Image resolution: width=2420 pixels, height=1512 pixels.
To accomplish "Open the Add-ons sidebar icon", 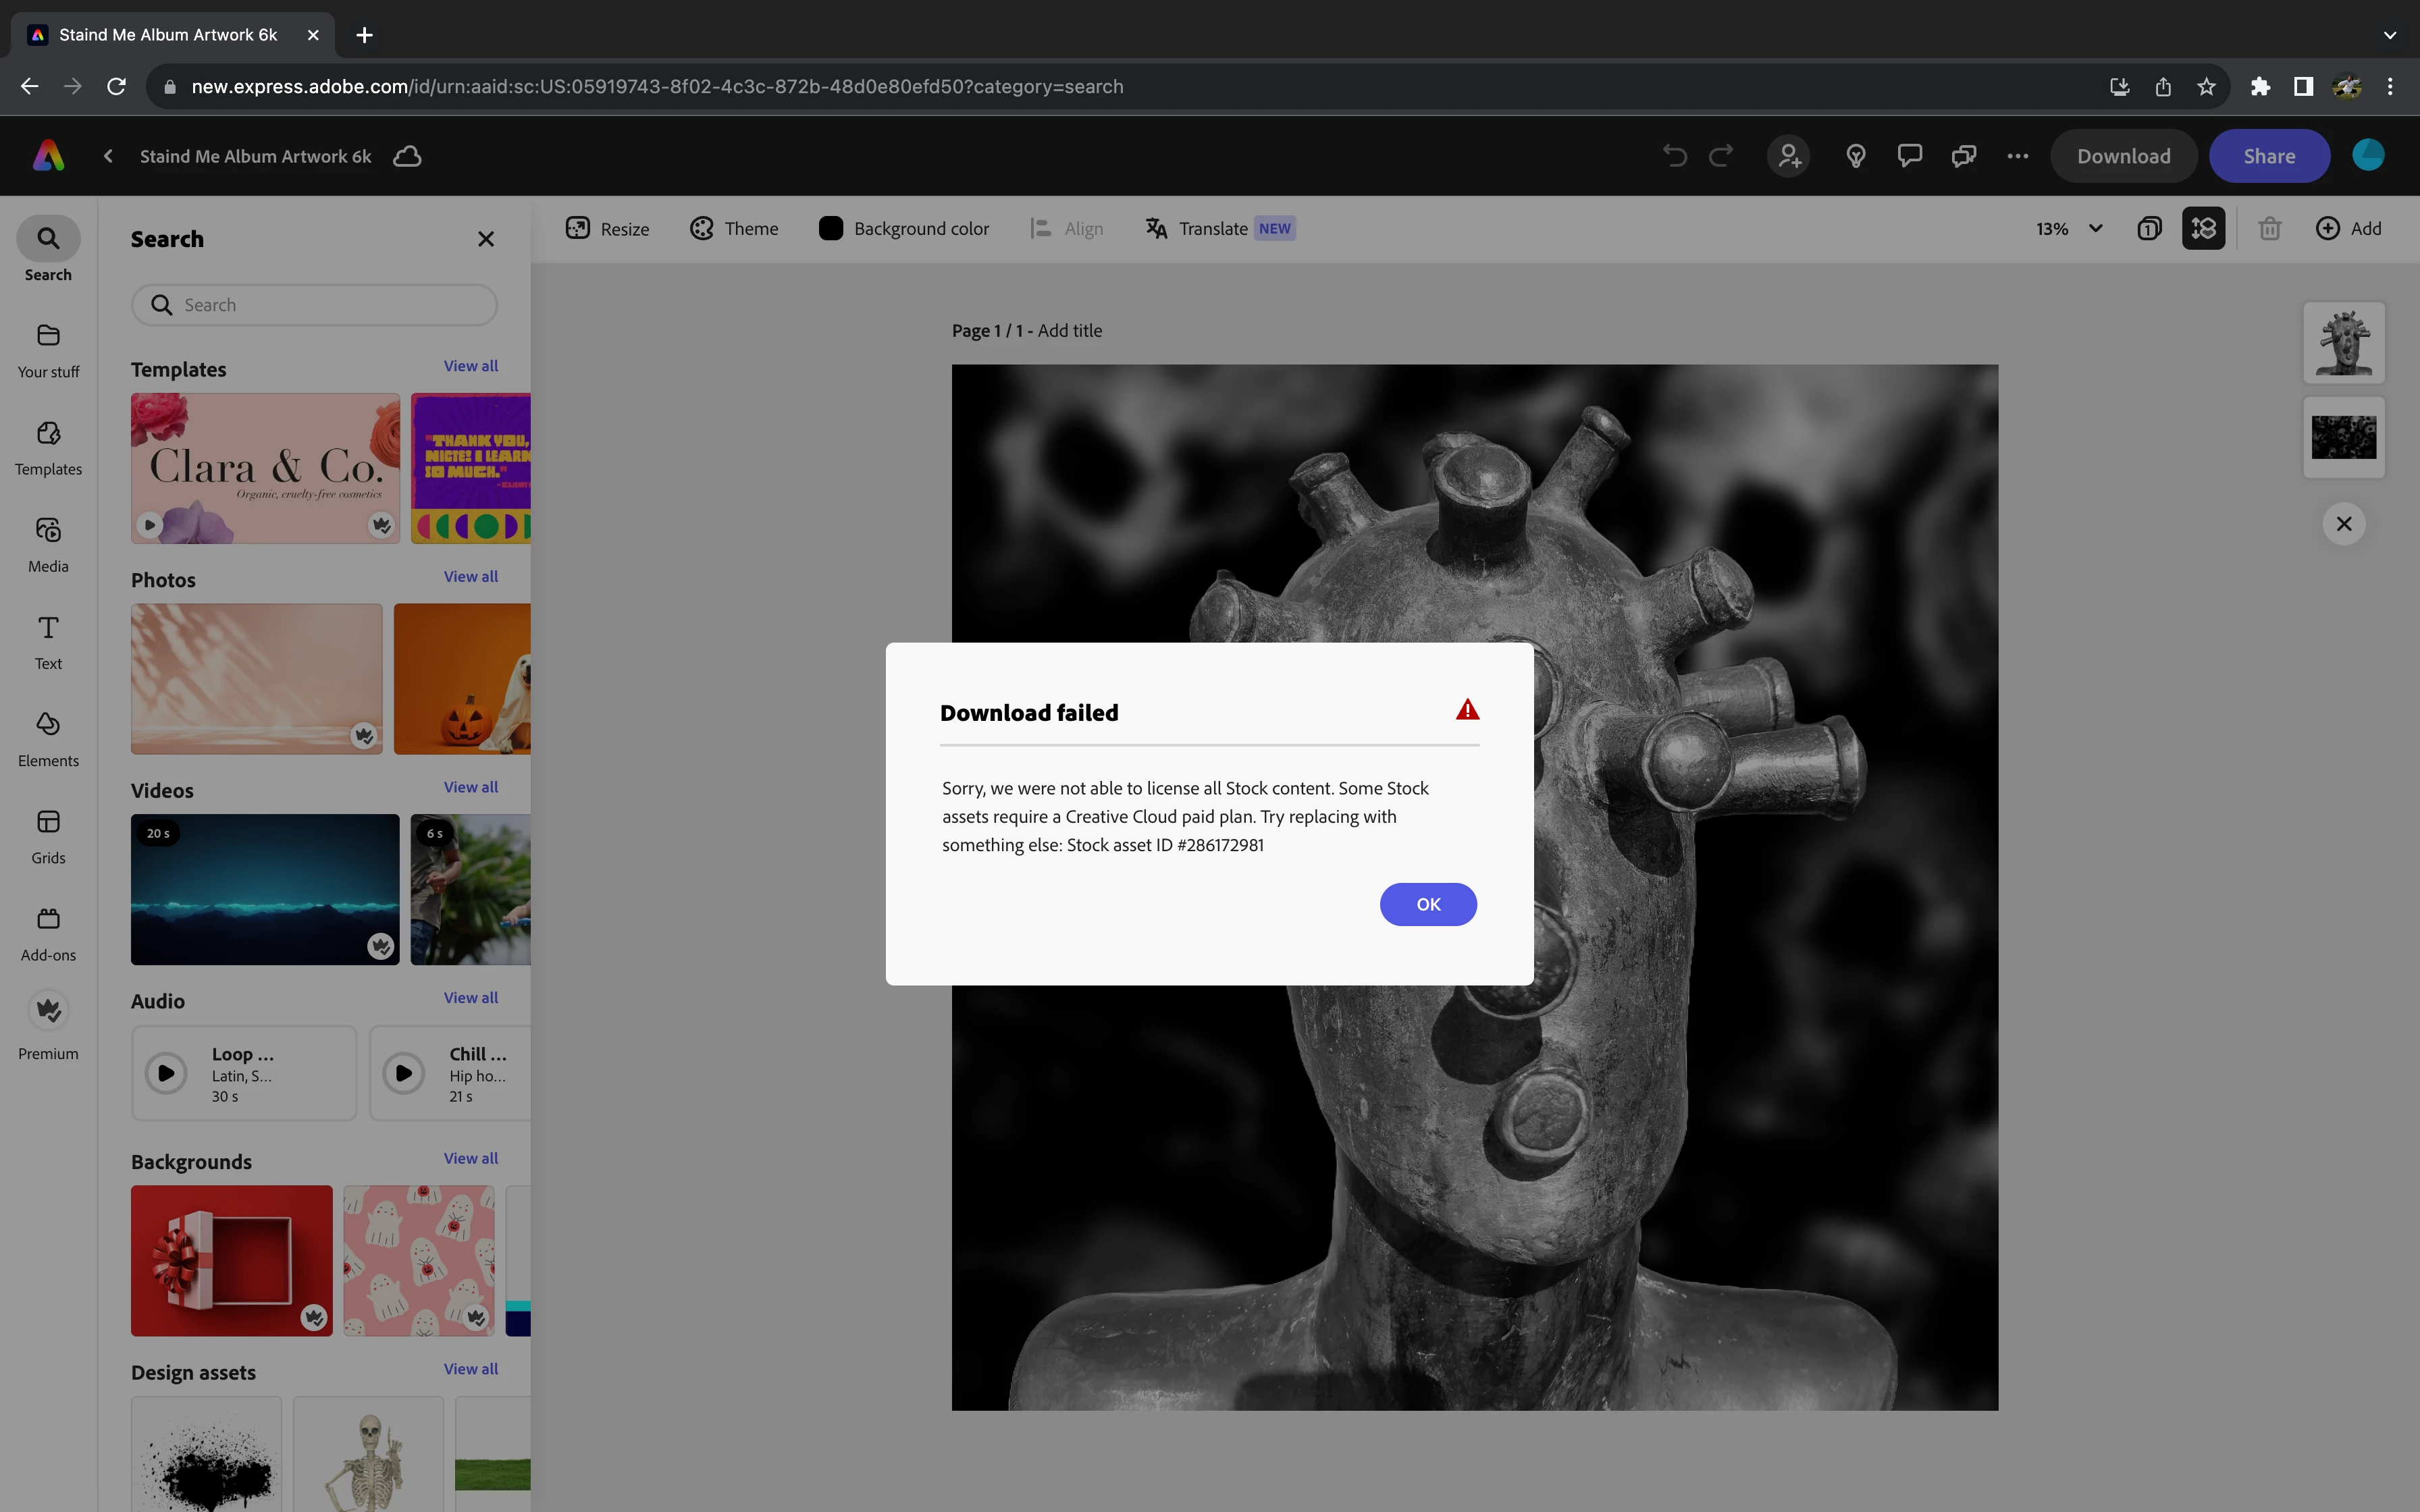I will [x=48, y=919].
